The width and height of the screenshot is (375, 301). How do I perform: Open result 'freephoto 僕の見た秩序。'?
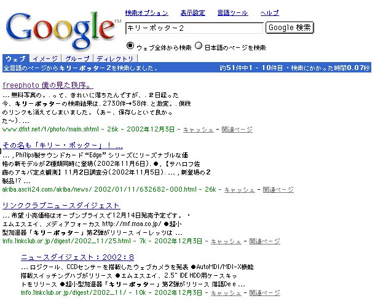click(48, 85)
